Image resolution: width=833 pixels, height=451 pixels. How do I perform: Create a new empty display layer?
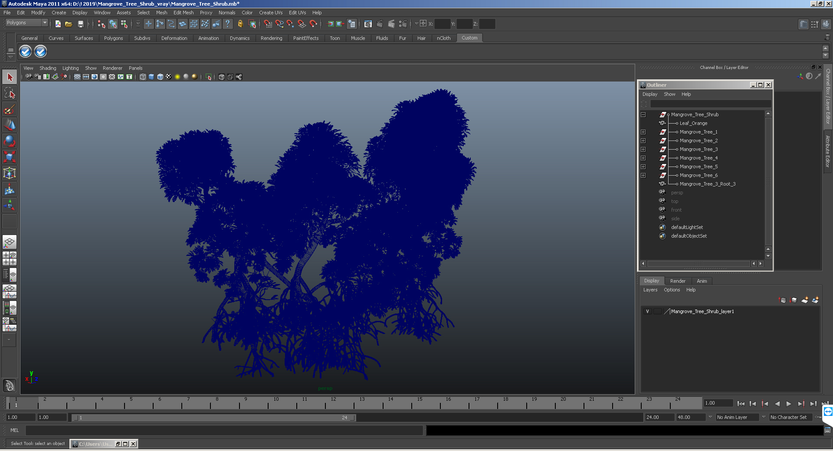pyautogui.click(x=805, y=300)
